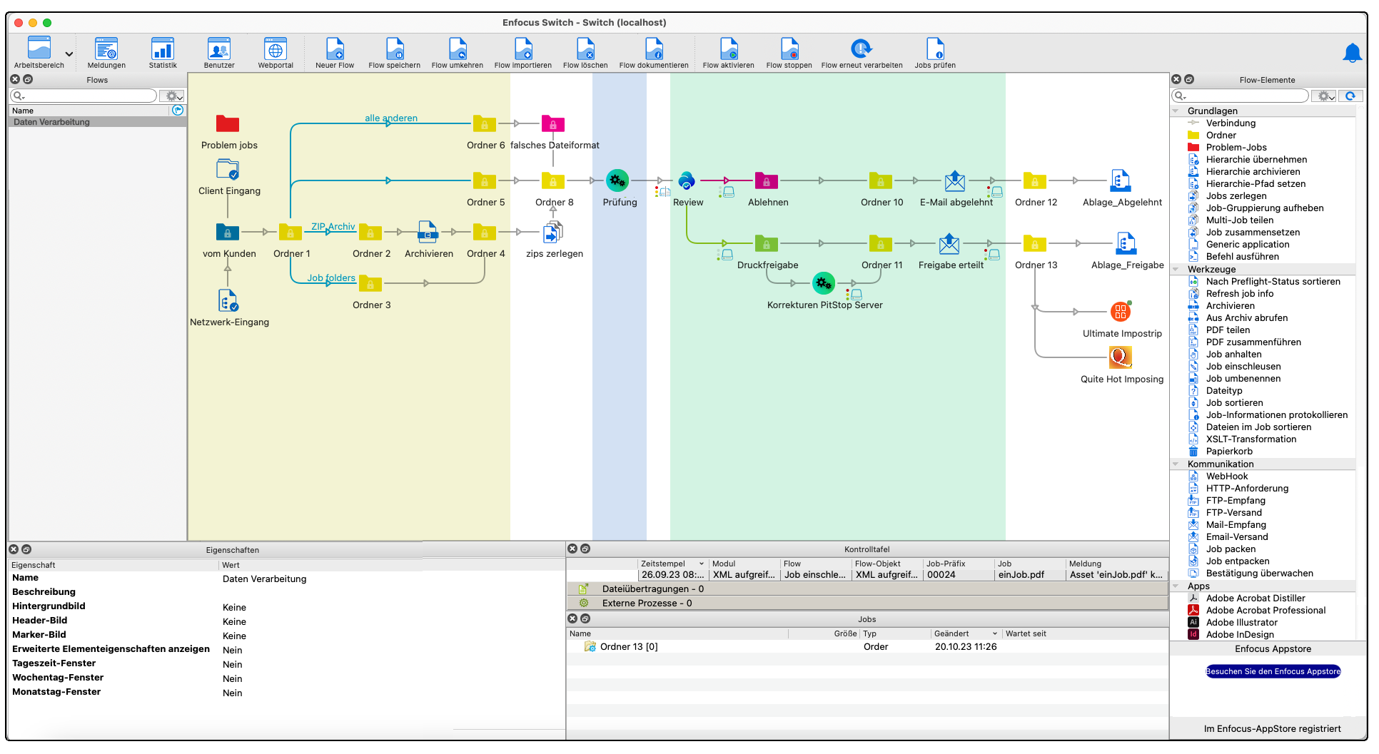This screenshot has width=1379, height=754.
Task: Open the Statistik panel icon
Action: (x=162, y=50)
